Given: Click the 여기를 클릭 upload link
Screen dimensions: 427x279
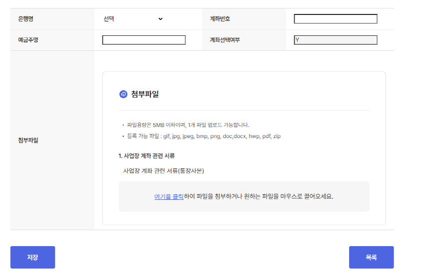Looking at the screenshot, I should pos(169,196).
